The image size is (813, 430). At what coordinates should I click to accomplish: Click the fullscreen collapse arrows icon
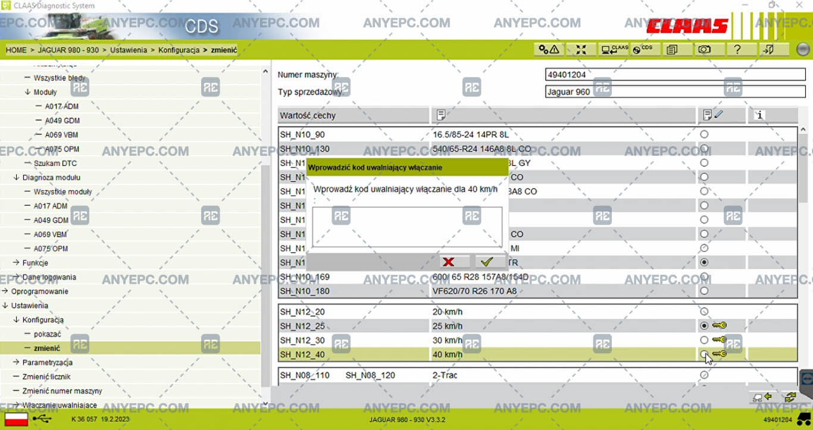pyautogui.click(x=581, y=49)
